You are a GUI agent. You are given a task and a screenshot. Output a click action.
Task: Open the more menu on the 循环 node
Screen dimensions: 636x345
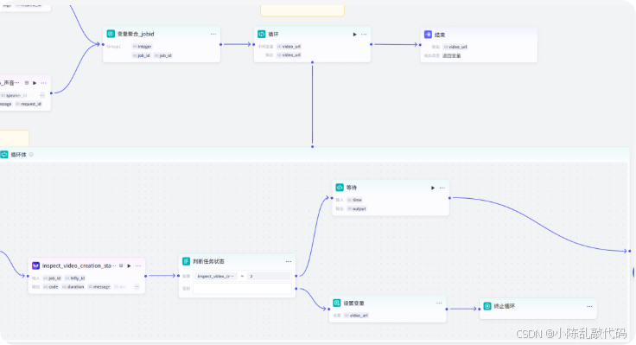tap(364, 35)
